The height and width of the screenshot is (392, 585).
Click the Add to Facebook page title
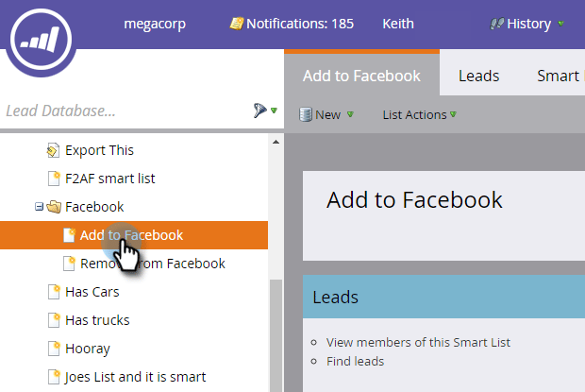tap(414, 200)
